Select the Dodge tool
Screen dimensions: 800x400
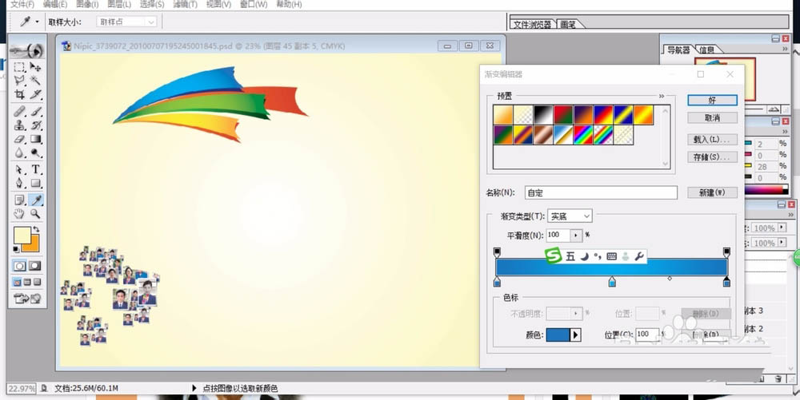click(36, 152)
